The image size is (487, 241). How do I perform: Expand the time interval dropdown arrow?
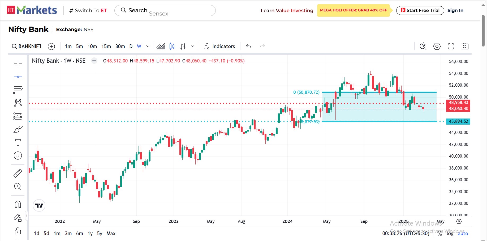(x=148, y=46)
